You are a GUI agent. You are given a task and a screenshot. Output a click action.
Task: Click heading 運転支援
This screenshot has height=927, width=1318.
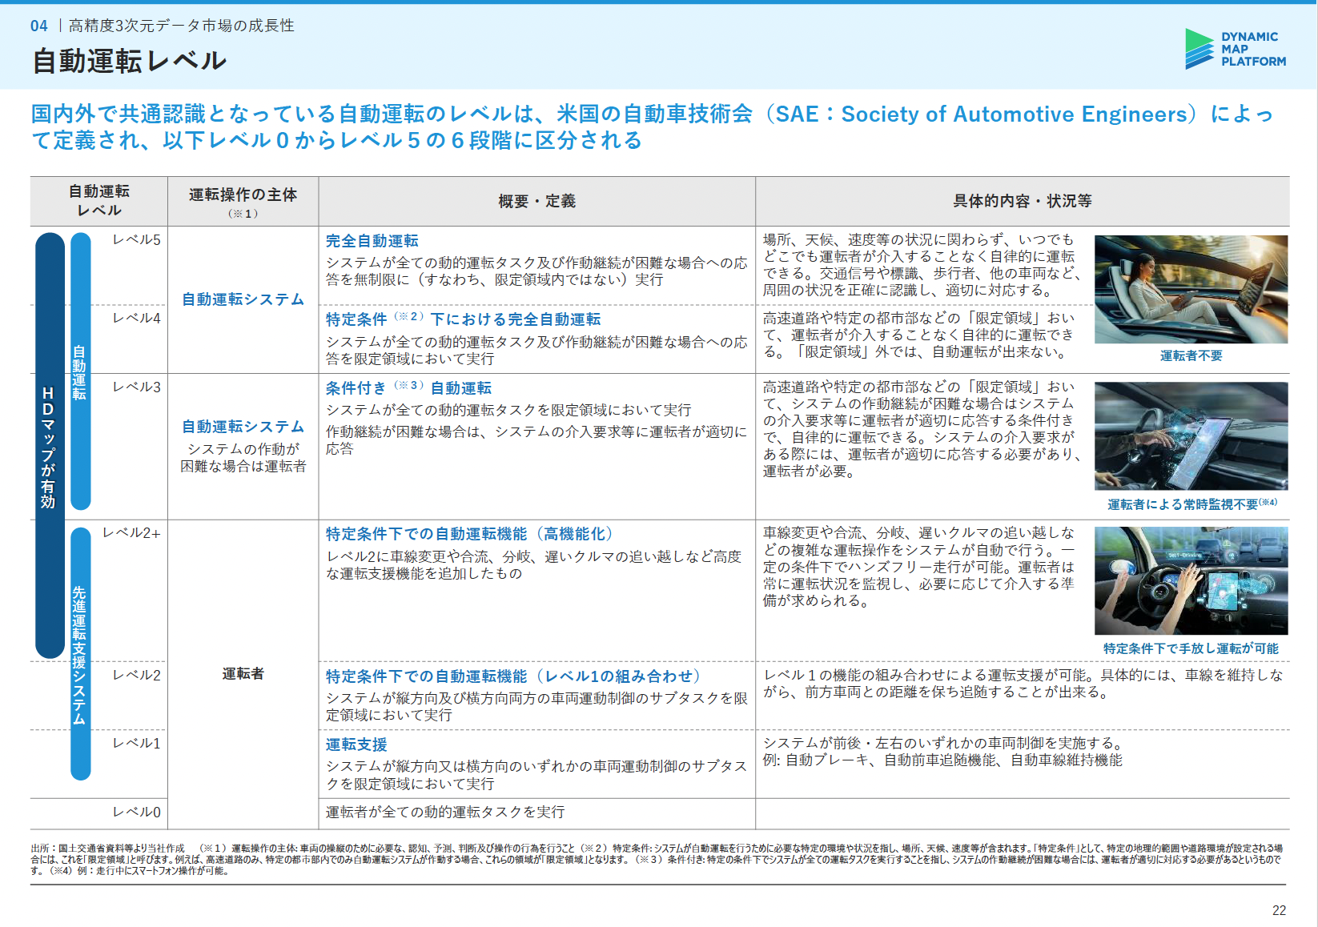click(356, 744)
